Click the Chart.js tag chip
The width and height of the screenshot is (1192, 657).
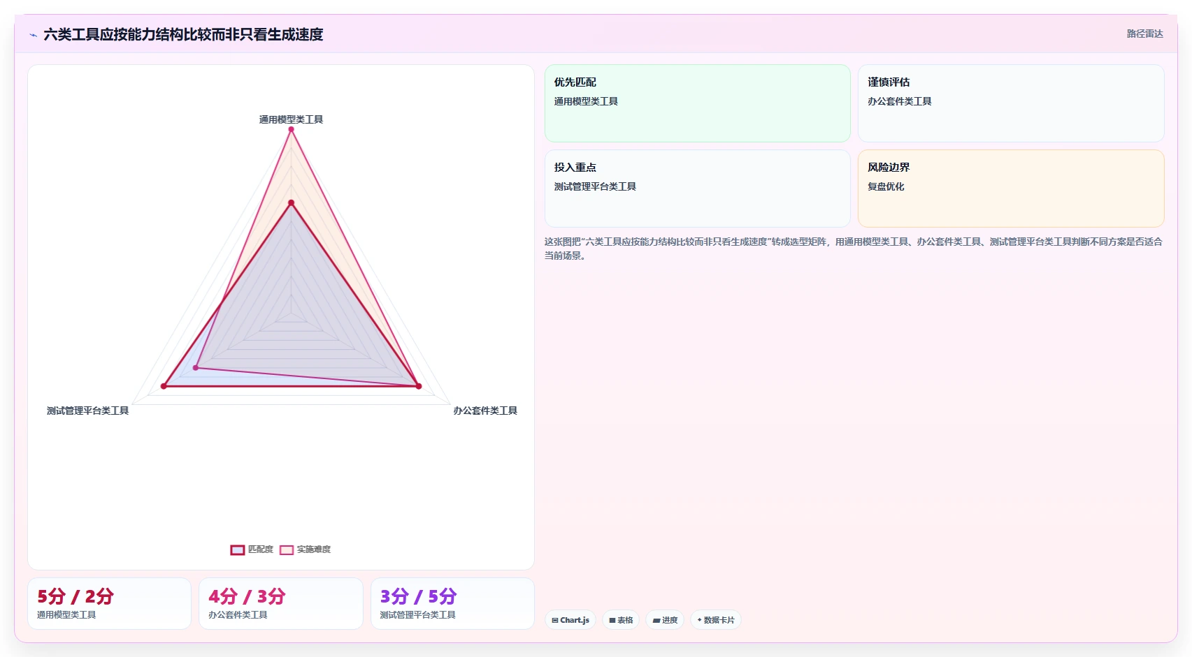click(x=570, y=620)
